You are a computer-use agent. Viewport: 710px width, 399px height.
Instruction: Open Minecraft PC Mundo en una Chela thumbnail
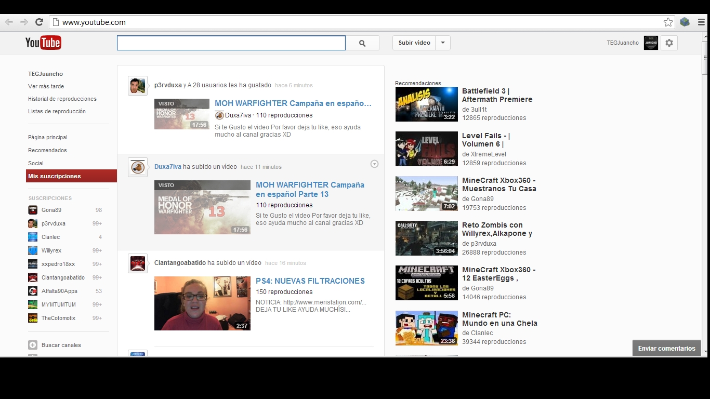[427, 327]
